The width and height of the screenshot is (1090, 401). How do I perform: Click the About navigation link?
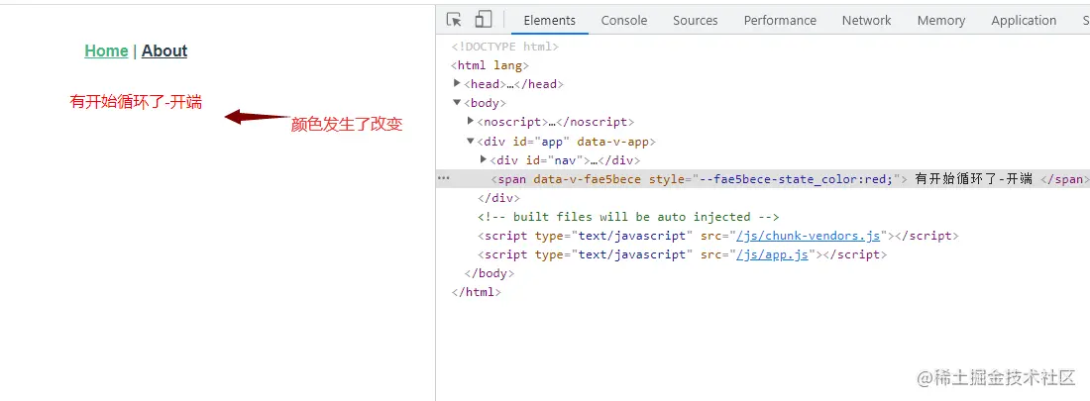click(164, 51)
